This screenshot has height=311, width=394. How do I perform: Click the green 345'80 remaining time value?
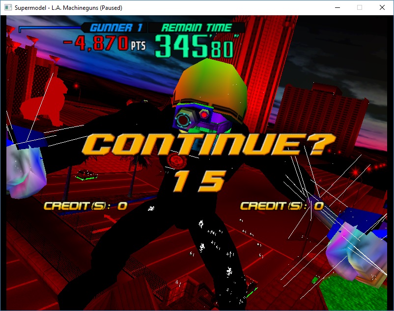click(x=196, y=46)
